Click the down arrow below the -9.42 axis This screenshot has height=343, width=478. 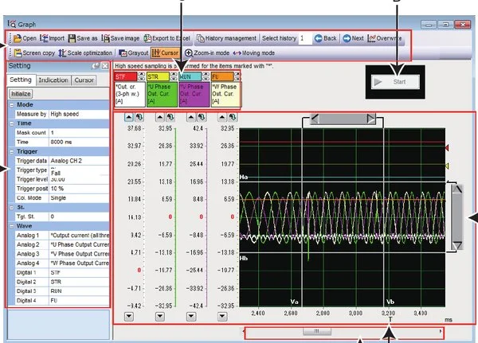[129, 317]
